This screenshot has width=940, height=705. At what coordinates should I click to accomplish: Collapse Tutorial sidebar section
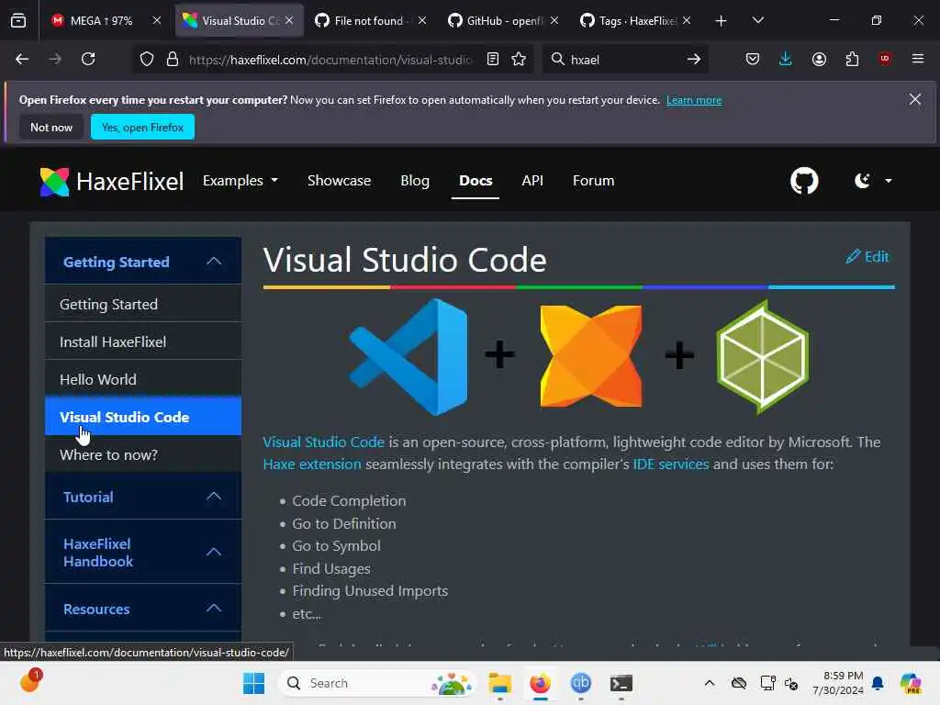143,497
